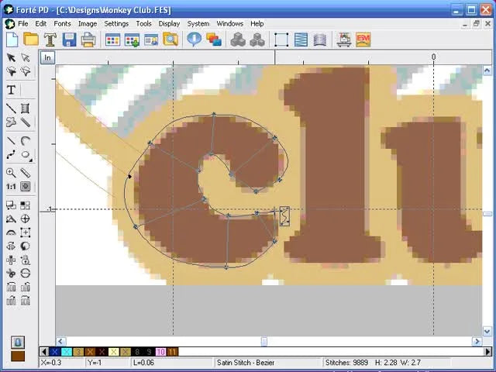Select the dark blue thread color swatch

click(55, 352)
